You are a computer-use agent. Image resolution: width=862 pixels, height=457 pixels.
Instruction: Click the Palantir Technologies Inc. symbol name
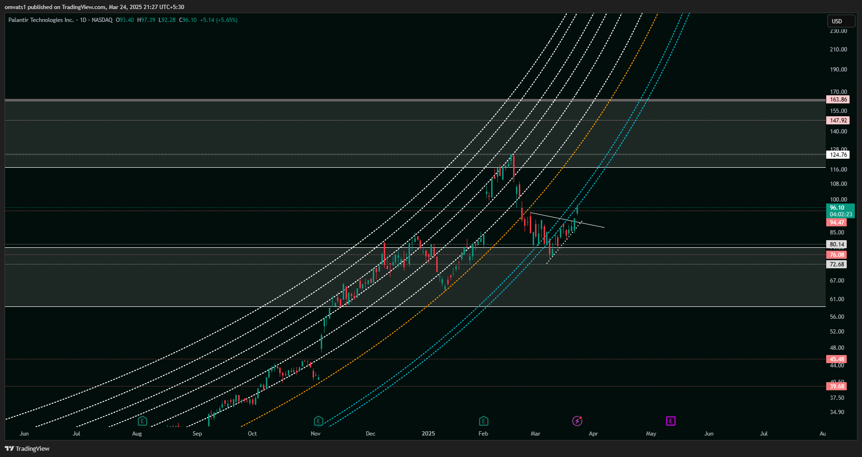(41, 20)
